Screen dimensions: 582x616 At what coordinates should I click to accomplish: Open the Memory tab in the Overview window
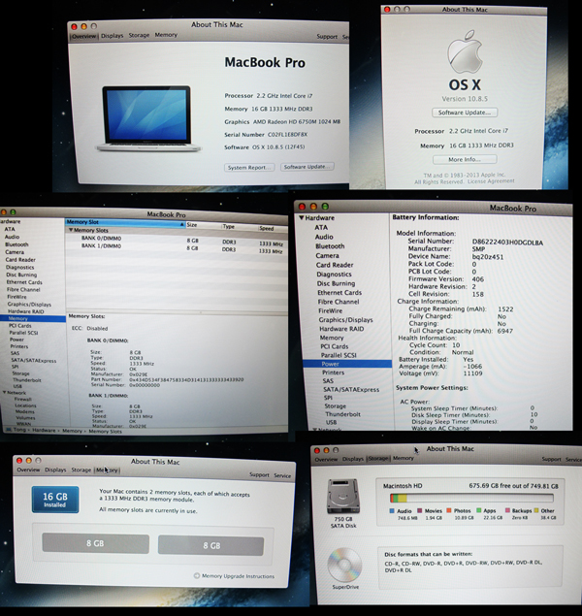coord(166,35)
